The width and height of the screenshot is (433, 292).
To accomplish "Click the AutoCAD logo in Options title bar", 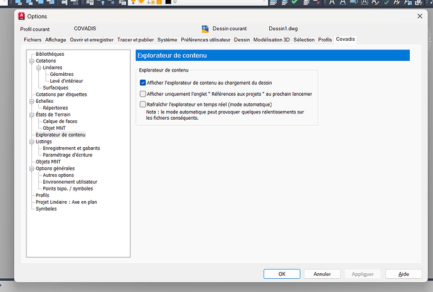I will 21,16.
